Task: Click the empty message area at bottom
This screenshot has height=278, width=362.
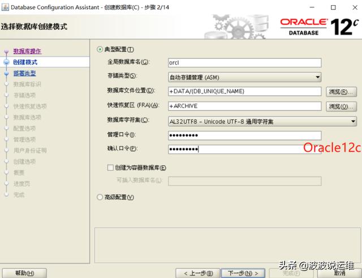Action: click(227, 245)
